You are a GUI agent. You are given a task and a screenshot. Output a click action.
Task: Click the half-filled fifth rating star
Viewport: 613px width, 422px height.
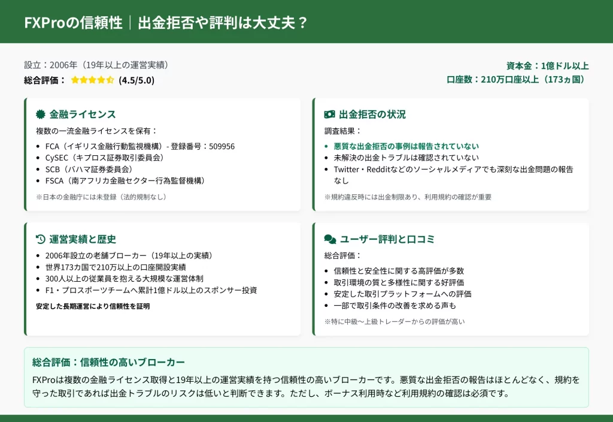[x=110, y=80]
